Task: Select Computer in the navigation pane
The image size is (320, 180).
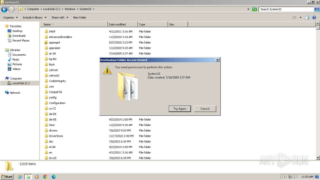Action: [16, 78]
